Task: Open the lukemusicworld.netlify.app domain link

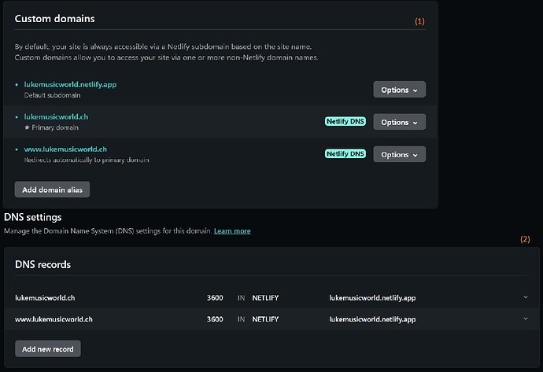Action: 70,84
